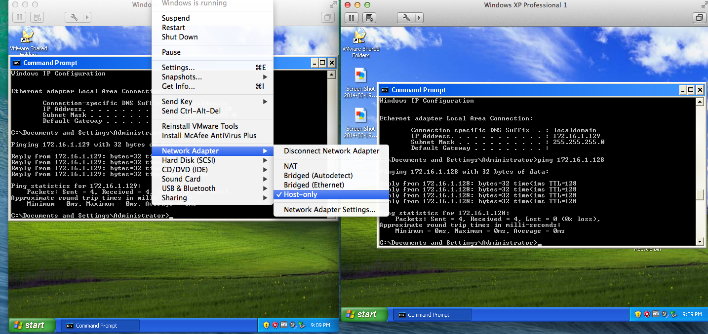Click yellow security shield tray icon in left VM

click(266, 325)
